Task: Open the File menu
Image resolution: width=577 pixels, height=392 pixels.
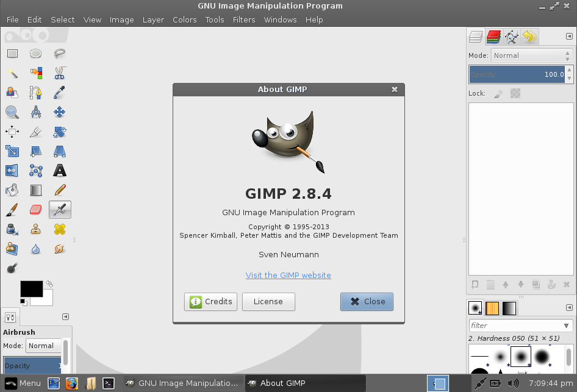Action: pyautogui.click(x=13, y=20)
